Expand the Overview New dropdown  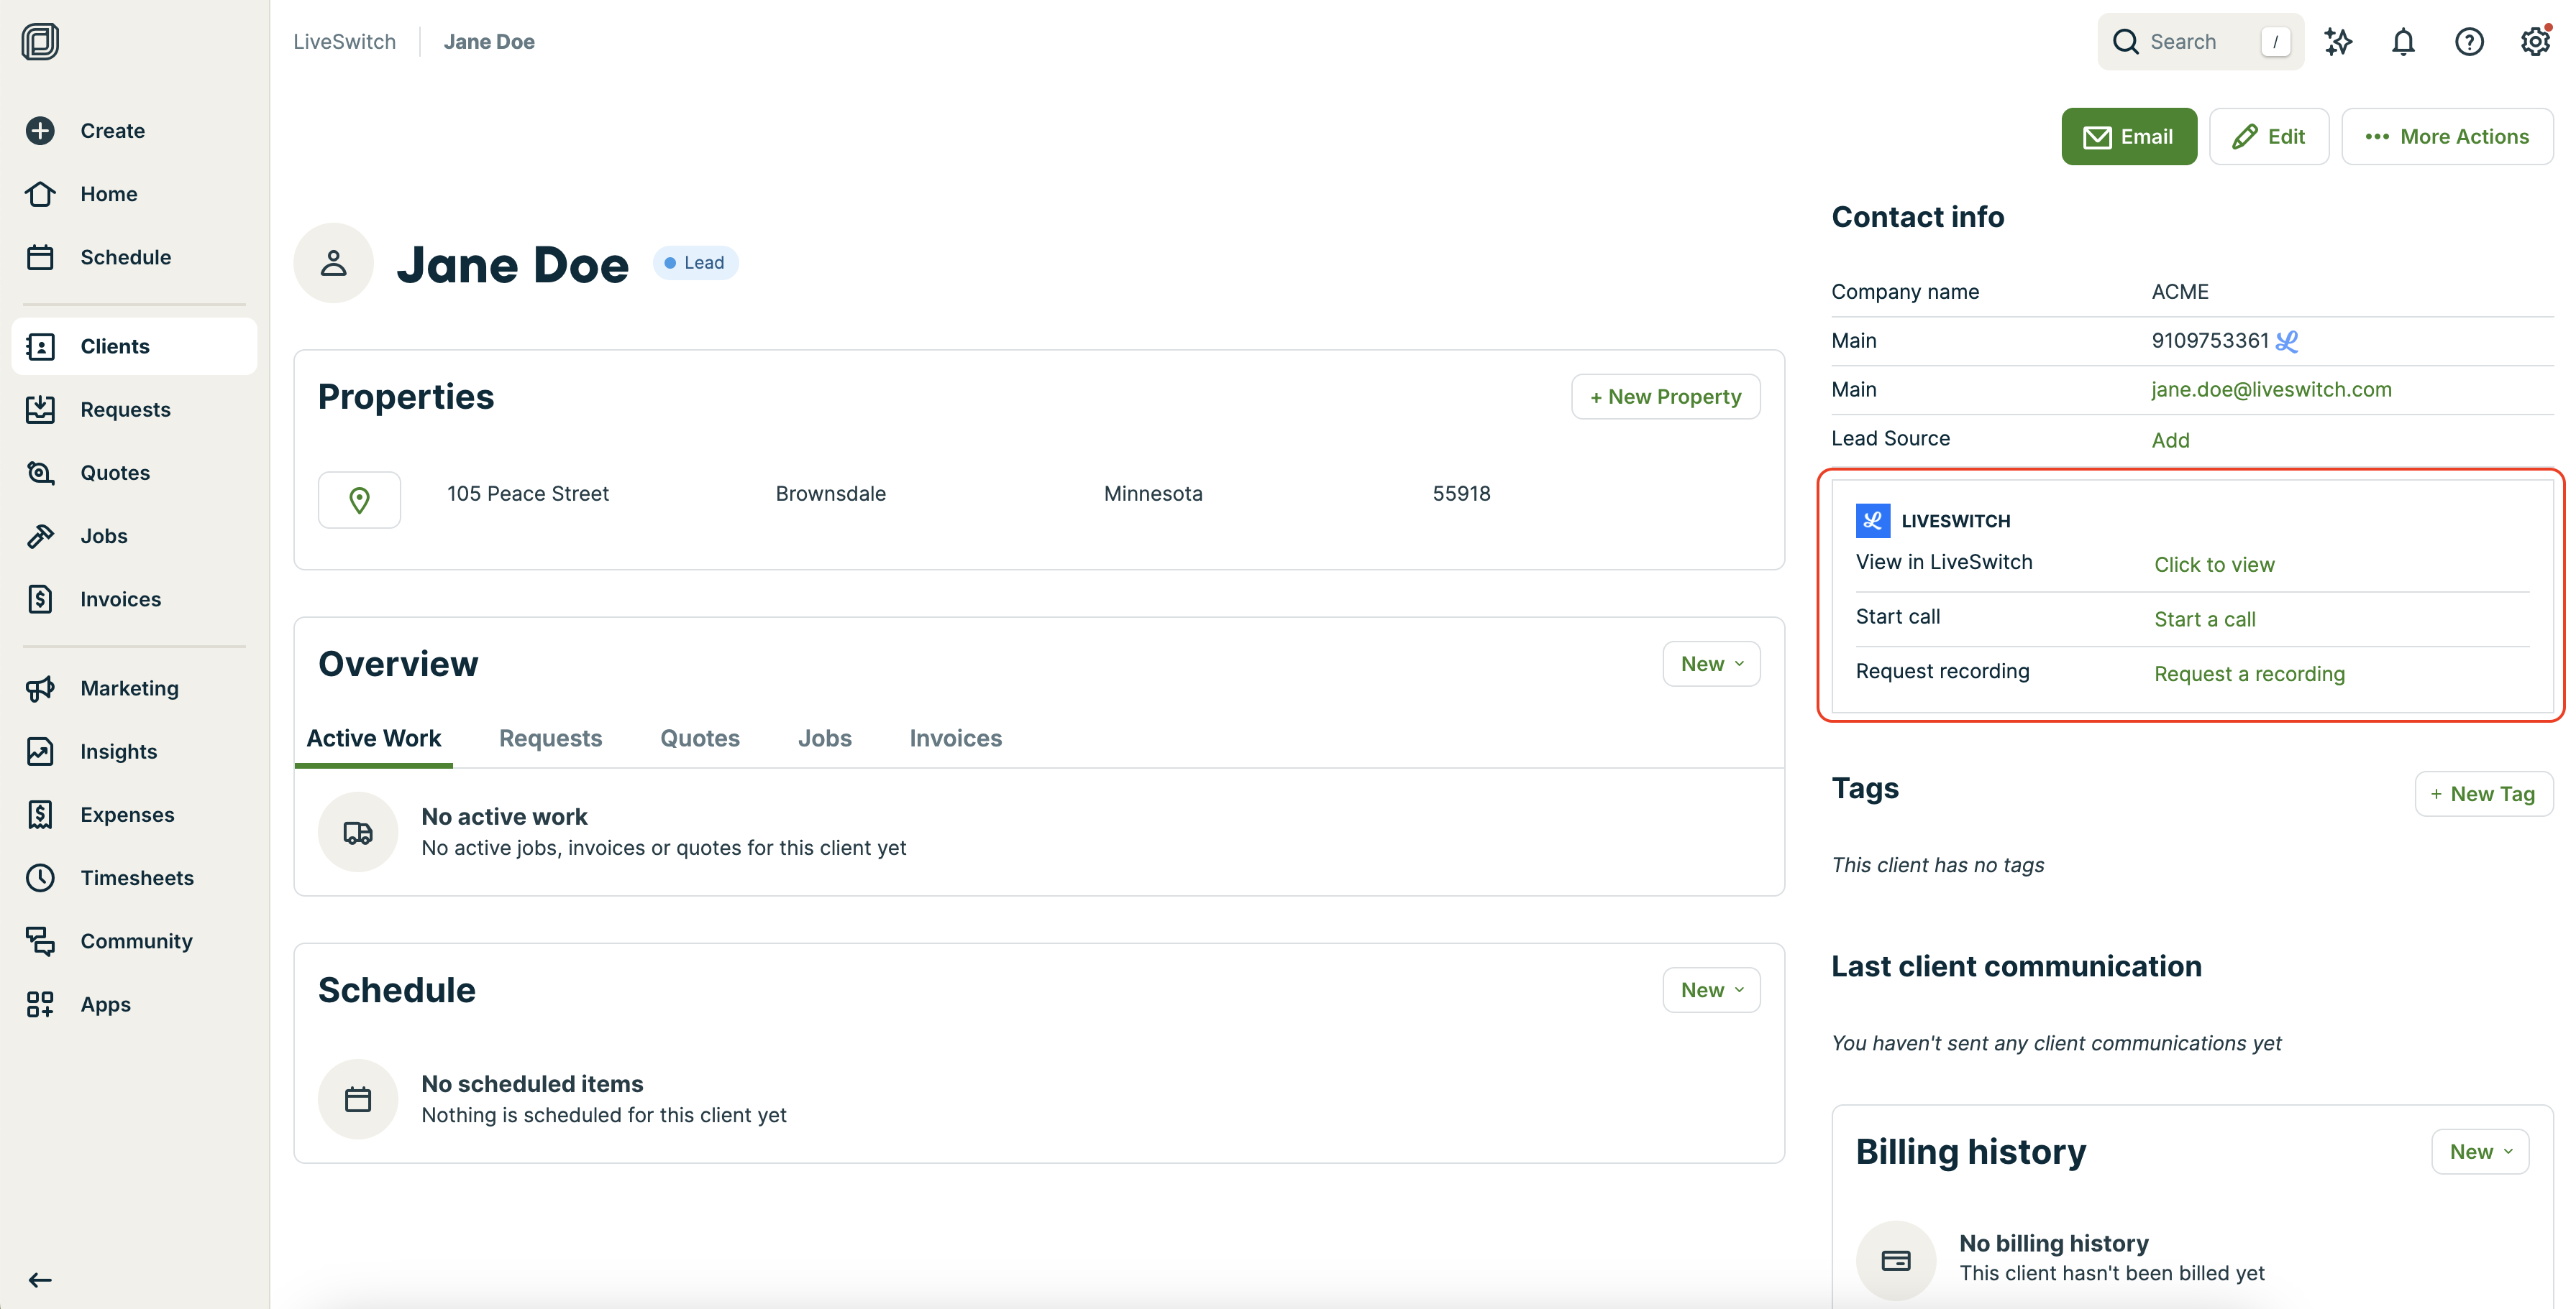tap(1711, 665)
